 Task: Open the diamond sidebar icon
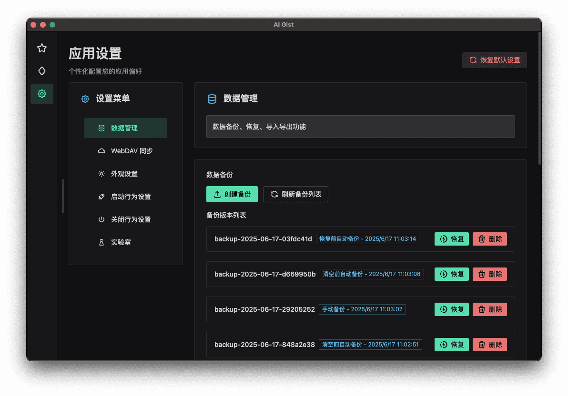pyautogui.click(x=42, y=71)
